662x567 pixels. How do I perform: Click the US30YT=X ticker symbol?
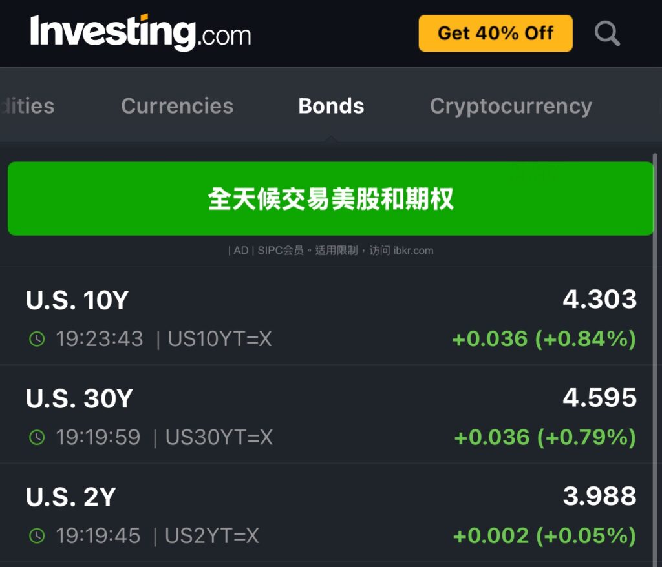219,437
